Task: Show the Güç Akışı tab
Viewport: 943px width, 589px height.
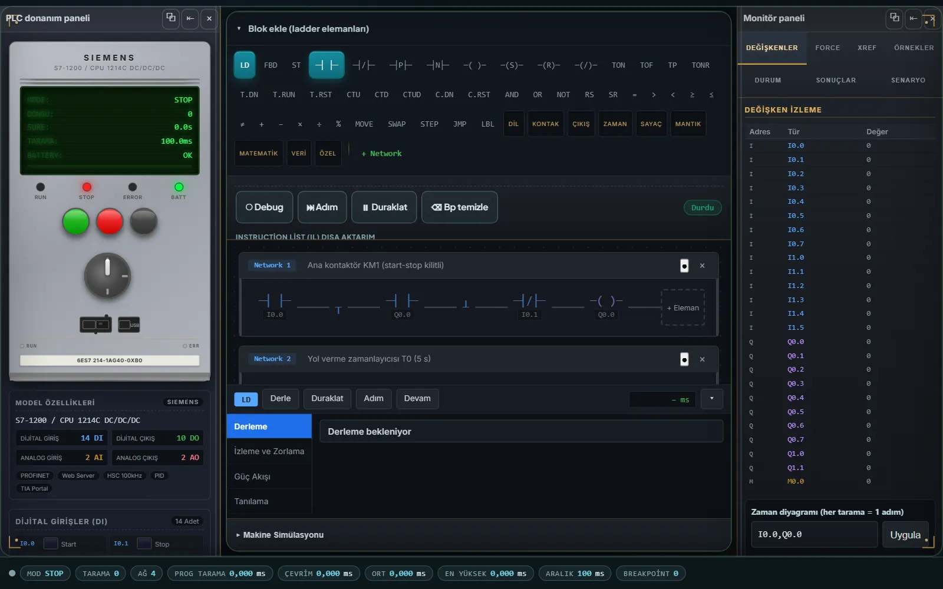Action: (x=269, y=477)
